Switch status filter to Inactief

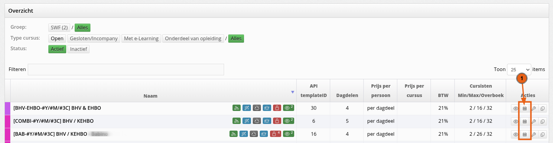(78, 49)
